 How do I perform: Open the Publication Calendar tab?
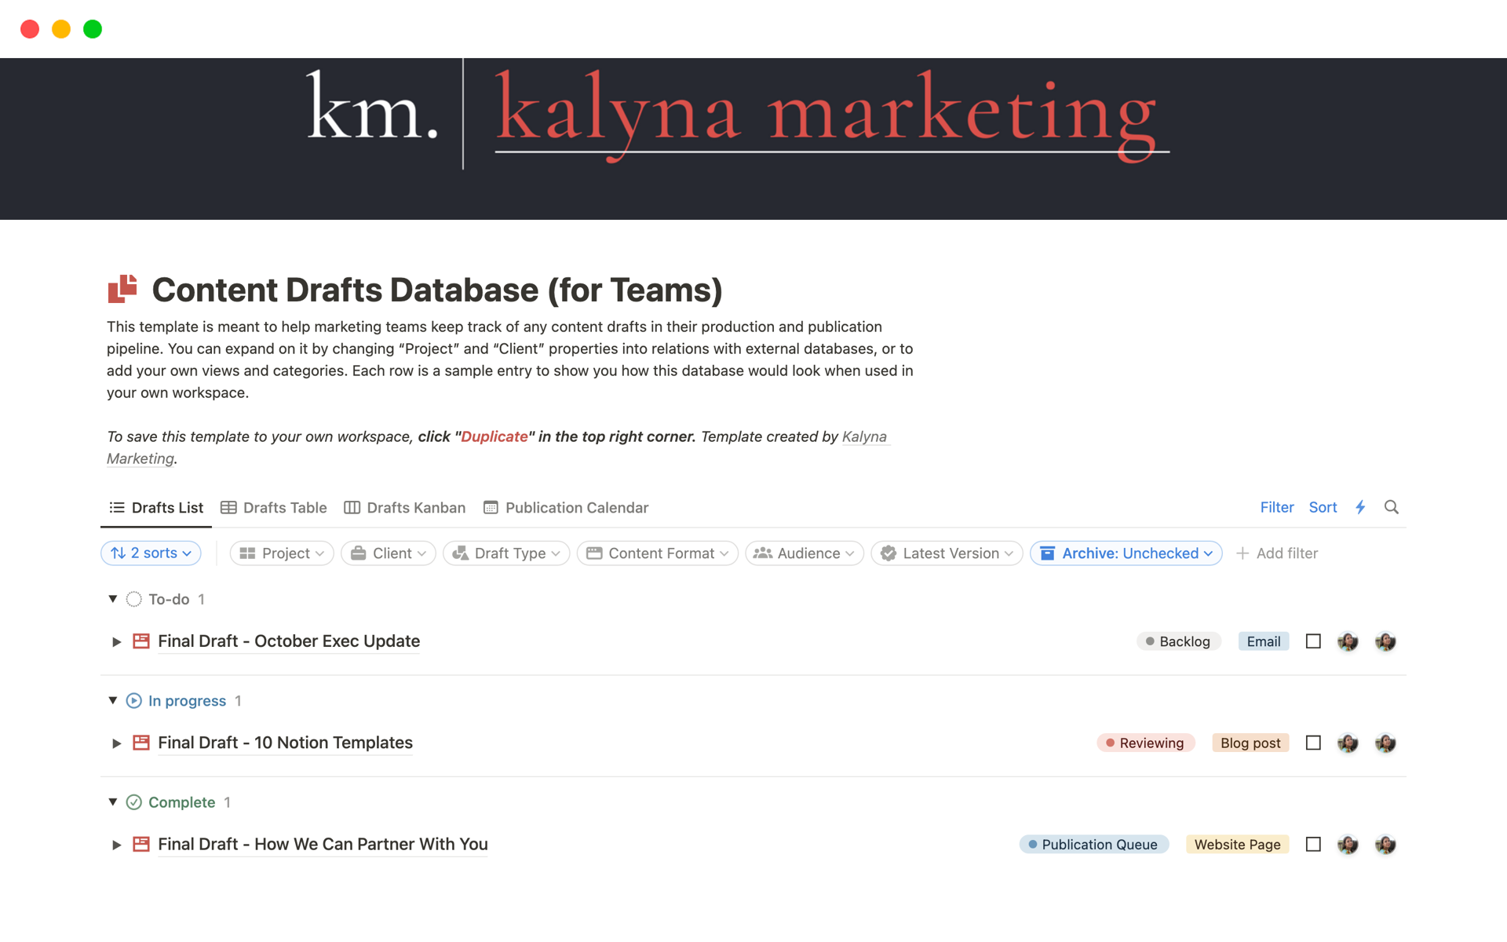(566, 508)
